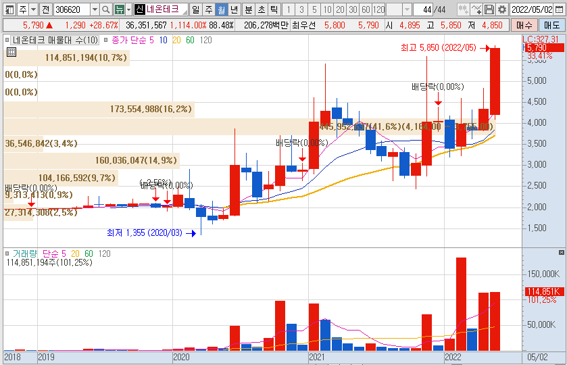
Task: Edit the date field 2022/05/02
Action: [x=532, y=9]
